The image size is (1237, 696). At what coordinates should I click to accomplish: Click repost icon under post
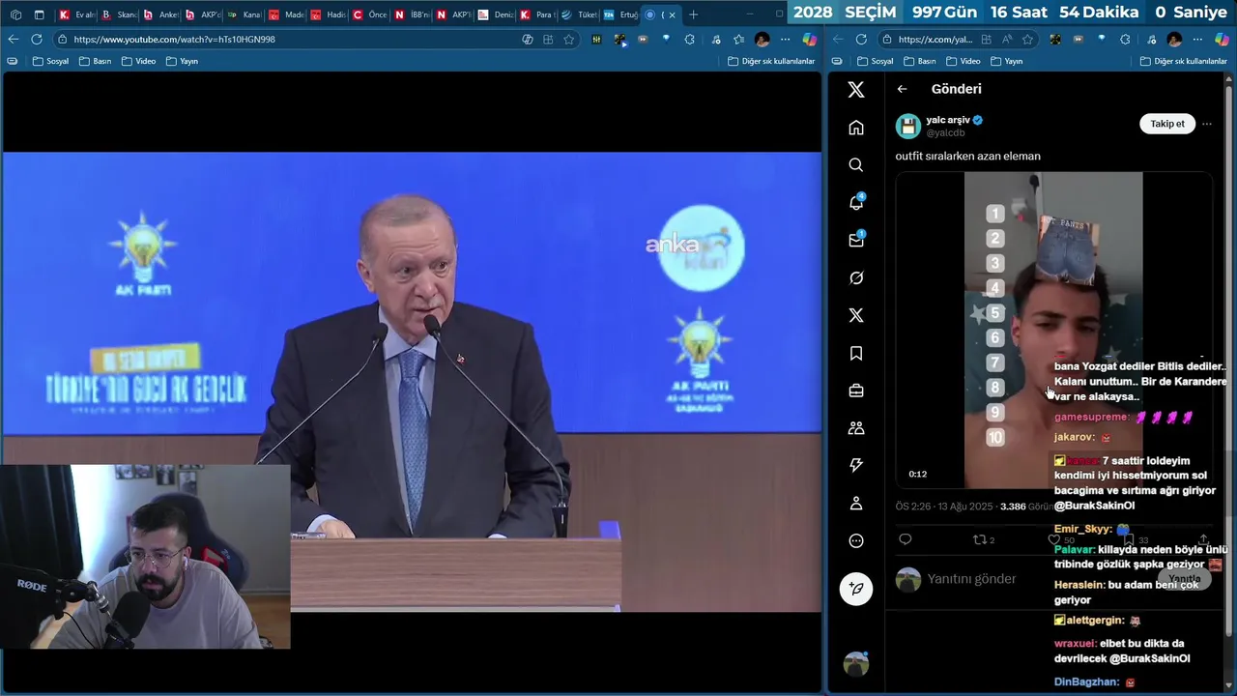979,539
